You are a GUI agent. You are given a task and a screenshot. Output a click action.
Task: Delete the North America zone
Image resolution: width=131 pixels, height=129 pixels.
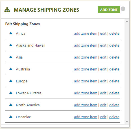(x=114, y=105)
